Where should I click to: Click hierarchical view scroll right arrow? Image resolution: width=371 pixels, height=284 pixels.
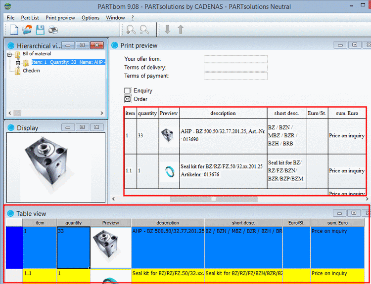point(102,113)
